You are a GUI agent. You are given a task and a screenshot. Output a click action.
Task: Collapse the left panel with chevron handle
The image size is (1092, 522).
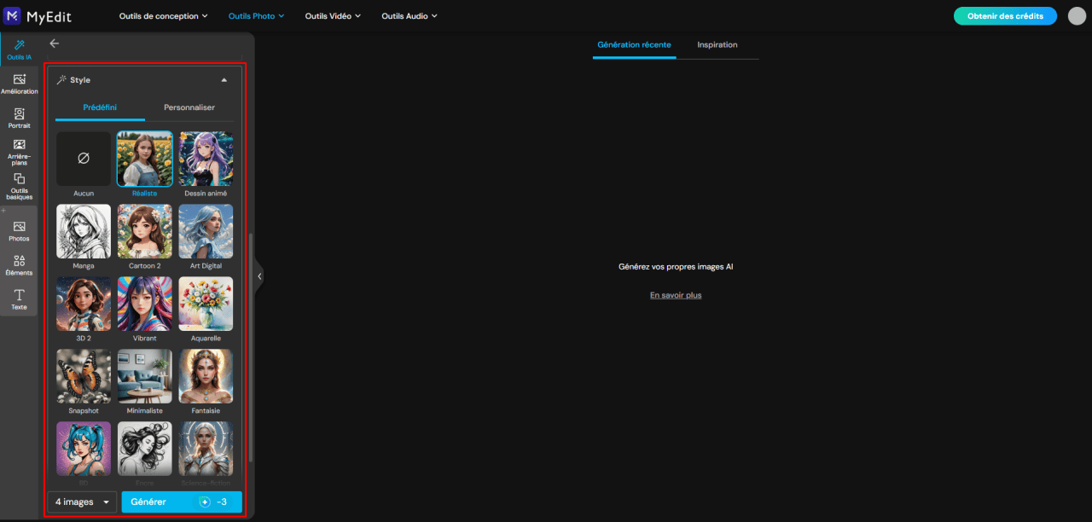(259, 276)
